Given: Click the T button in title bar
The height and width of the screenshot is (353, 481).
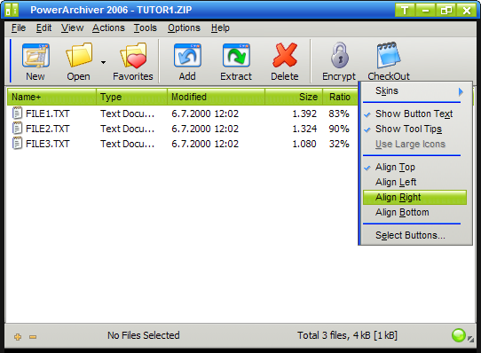Looking at the screenshot, I should (x=405, y=10).
